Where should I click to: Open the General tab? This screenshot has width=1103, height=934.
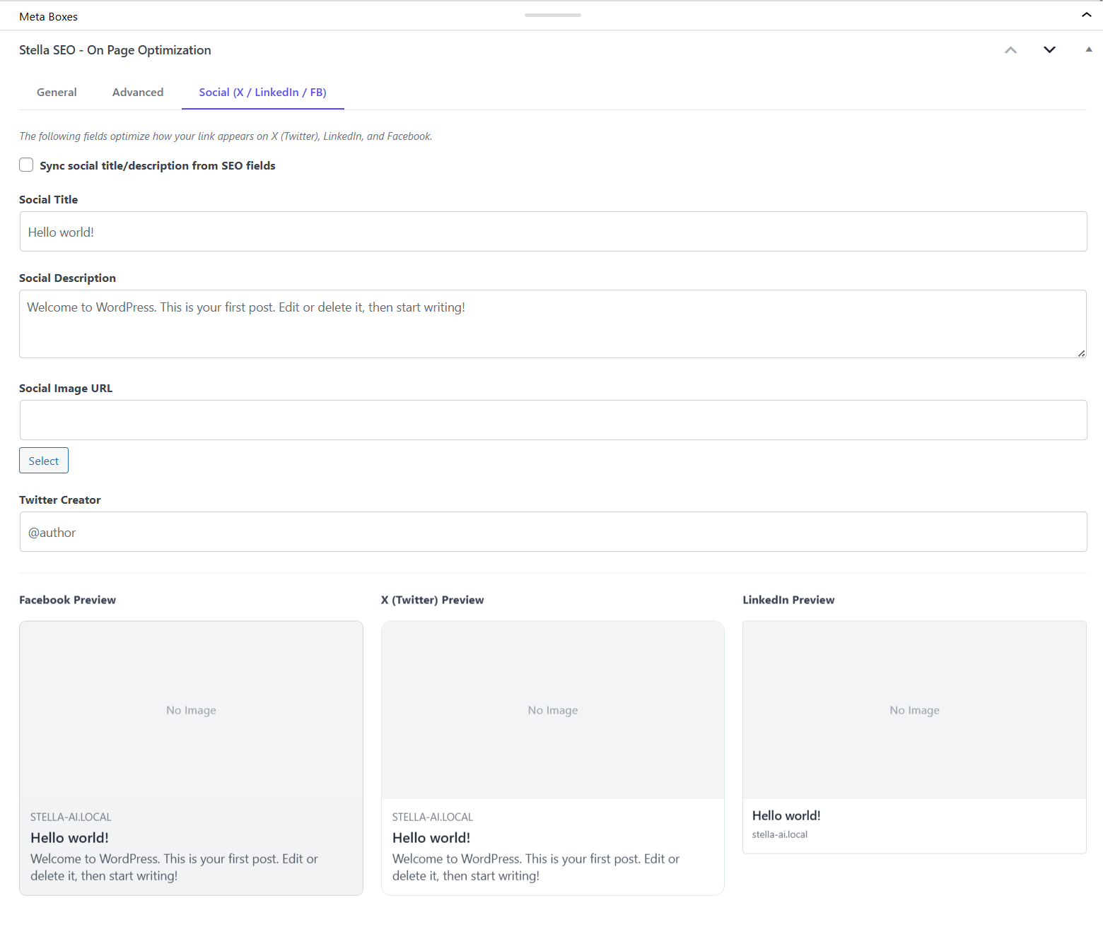57,92
